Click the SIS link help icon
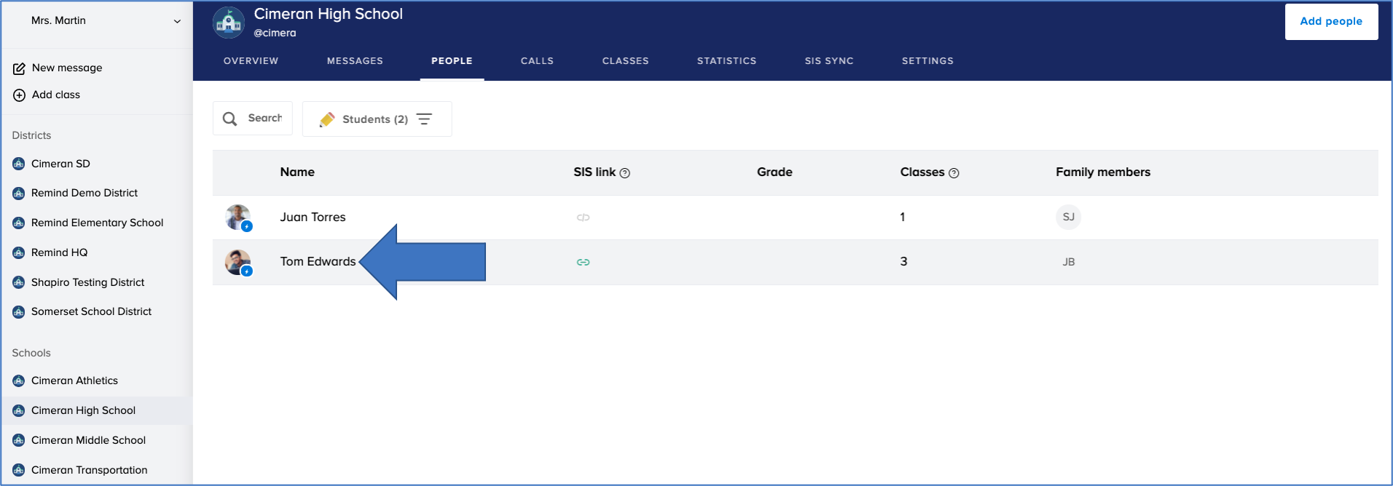This screenshot has height=486, width=1393. point(624,173)
